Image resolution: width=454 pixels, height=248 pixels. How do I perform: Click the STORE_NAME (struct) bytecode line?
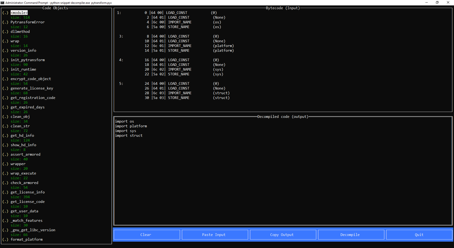[x=187, y=98]
